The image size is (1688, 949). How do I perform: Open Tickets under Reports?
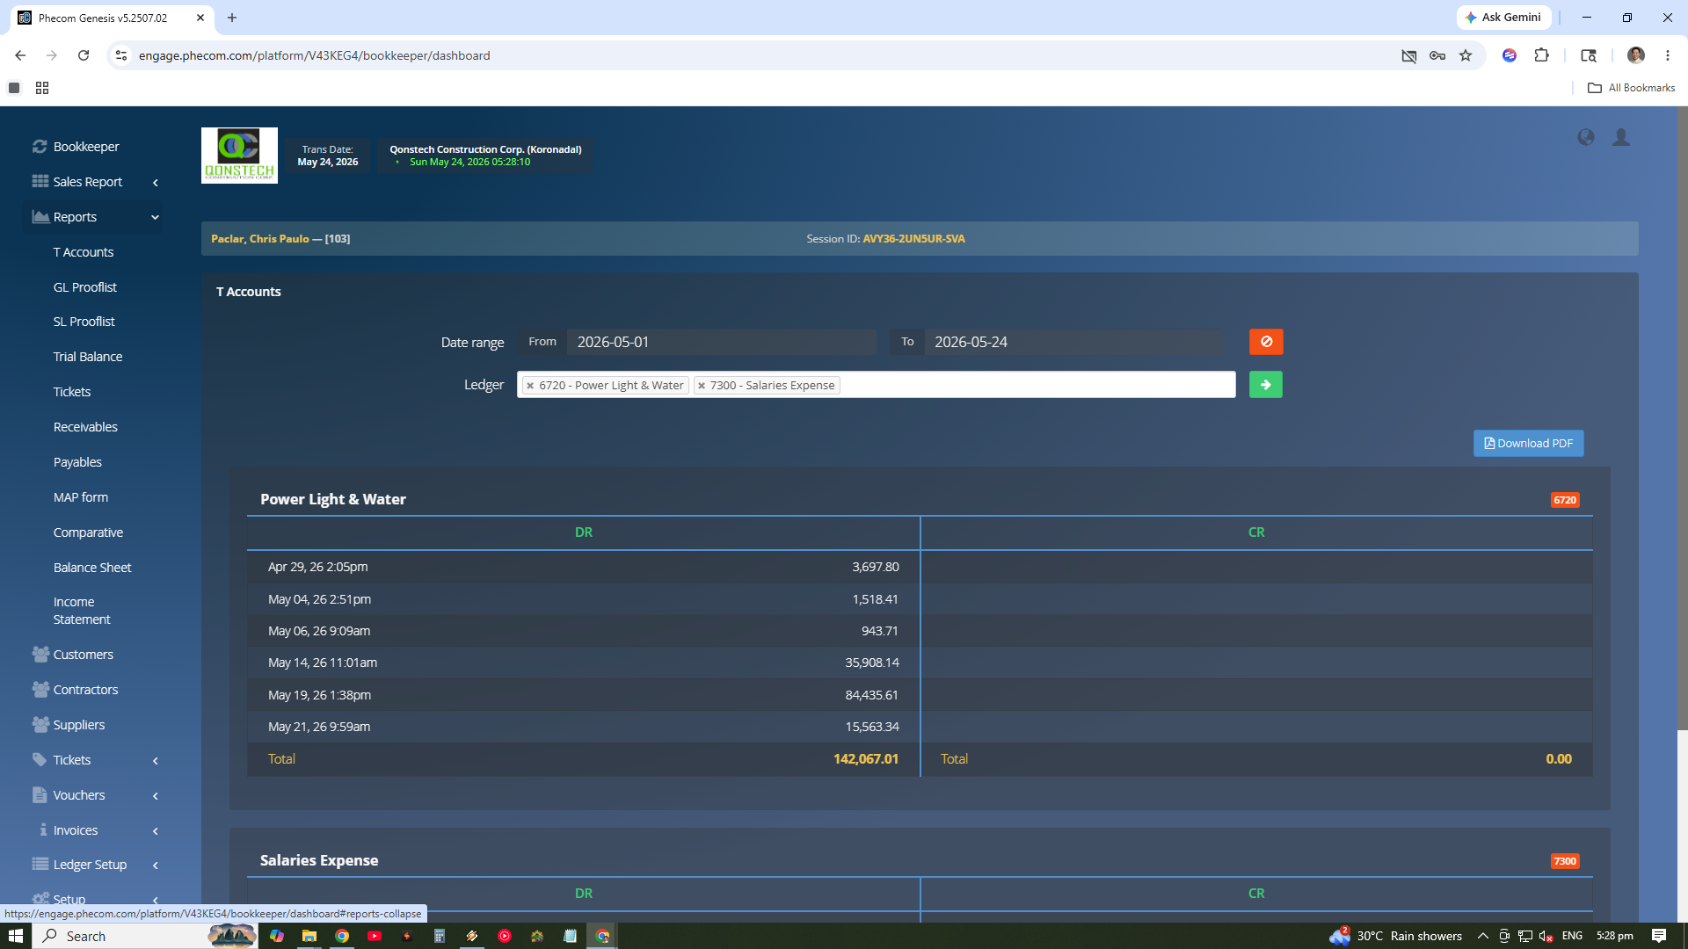(x=72, y=392)
